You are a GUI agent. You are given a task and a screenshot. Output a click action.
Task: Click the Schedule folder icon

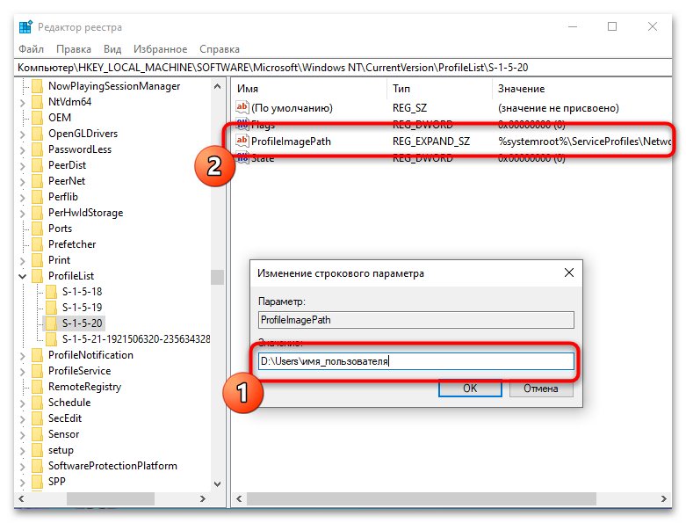click(38, 403)
